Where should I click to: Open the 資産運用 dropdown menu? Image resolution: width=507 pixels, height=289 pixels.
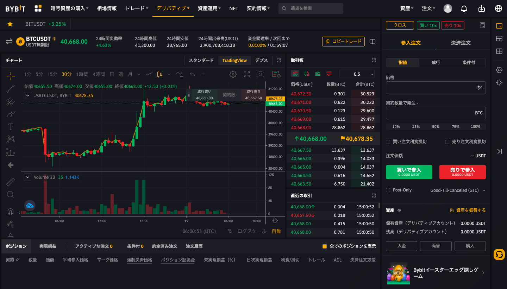pos(209,8)
